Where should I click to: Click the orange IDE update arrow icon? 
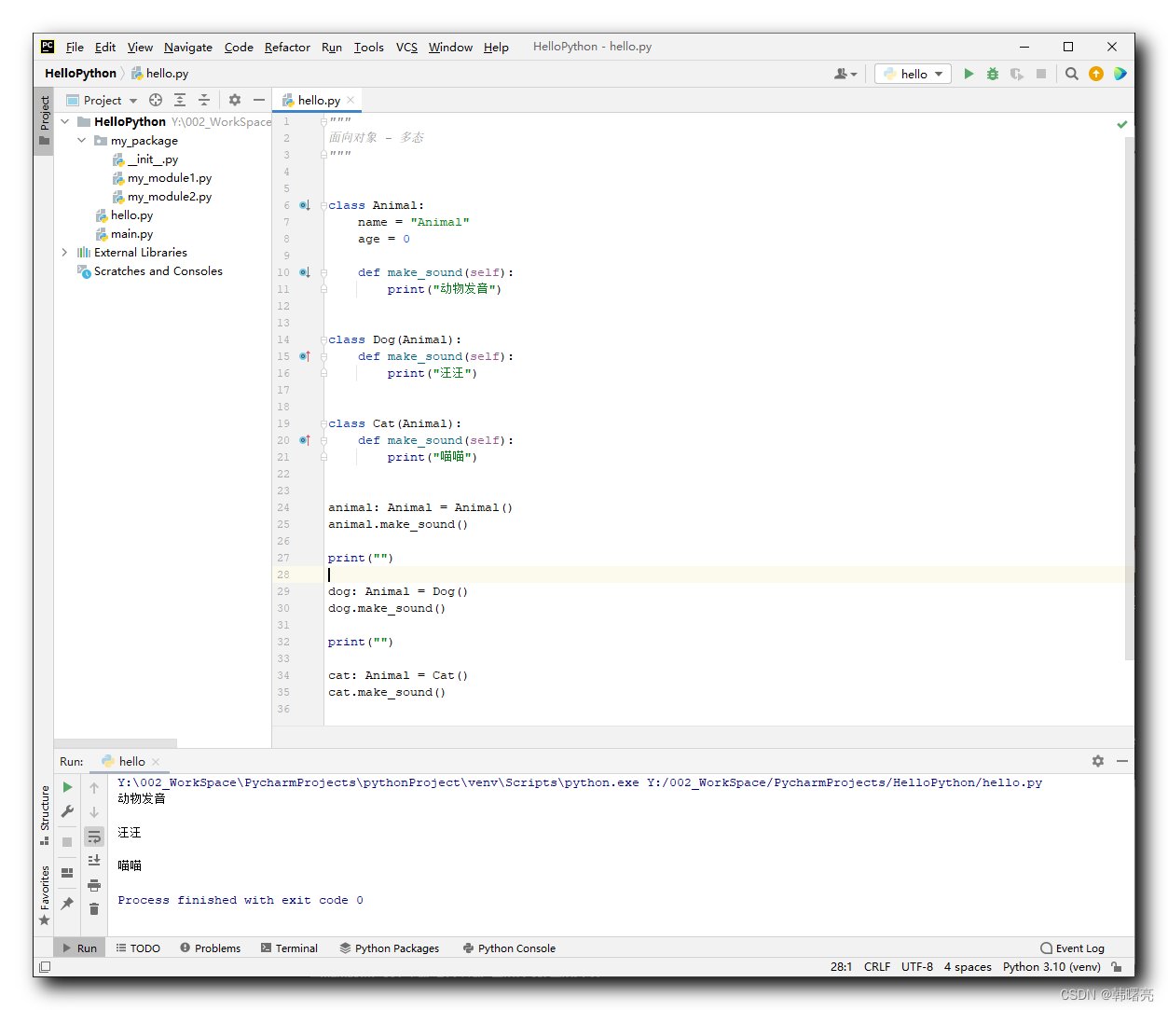pos(1096,74)
